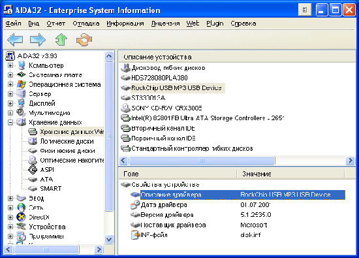Screen dimensions: 359x258
Task: Open the Файл menu
Action: coord(13,24)
